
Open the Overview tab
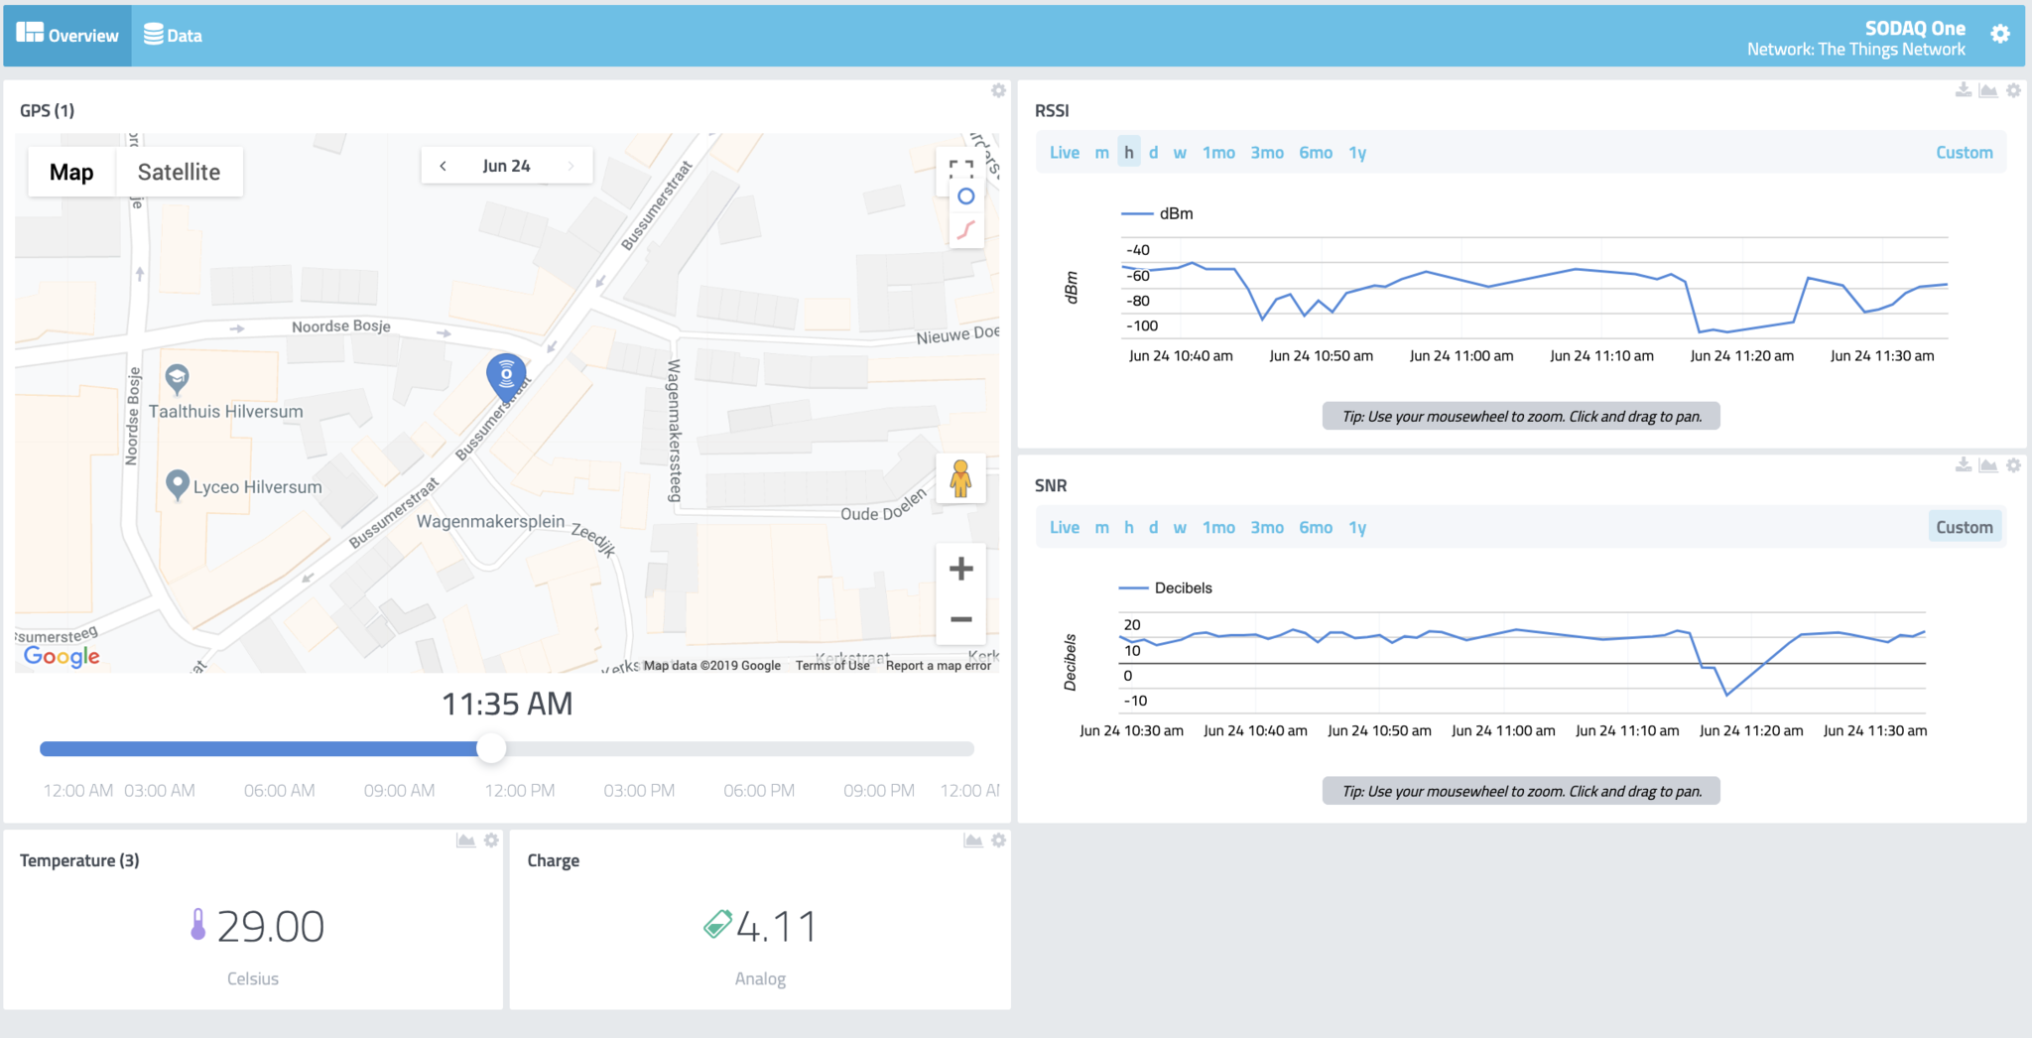tap(67, 35)
